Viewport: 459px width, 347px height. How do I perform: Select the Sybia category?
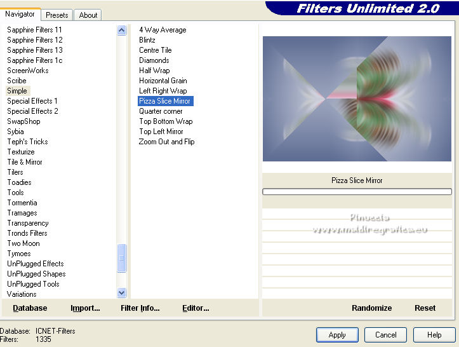[15, 132]
